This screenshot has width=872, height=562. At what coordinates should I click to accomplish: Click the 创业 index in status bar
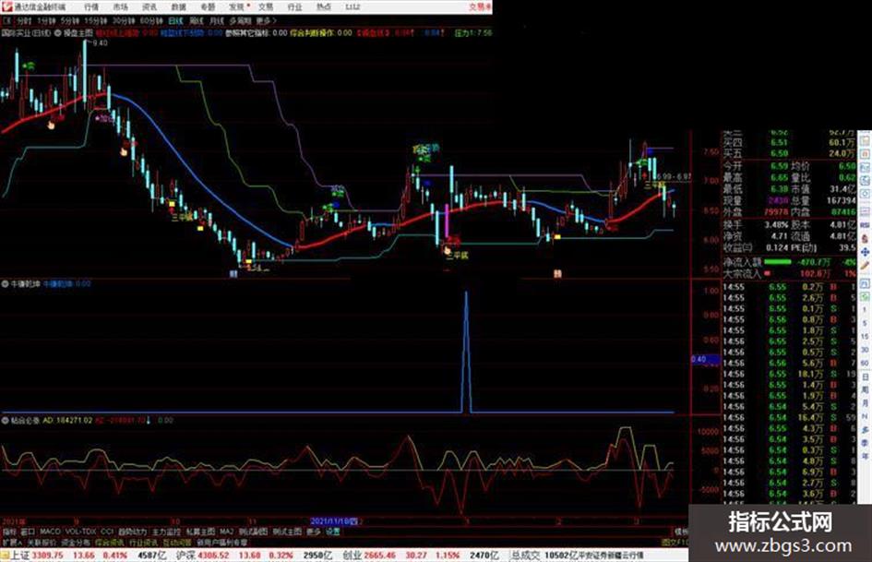coord(352,556)
